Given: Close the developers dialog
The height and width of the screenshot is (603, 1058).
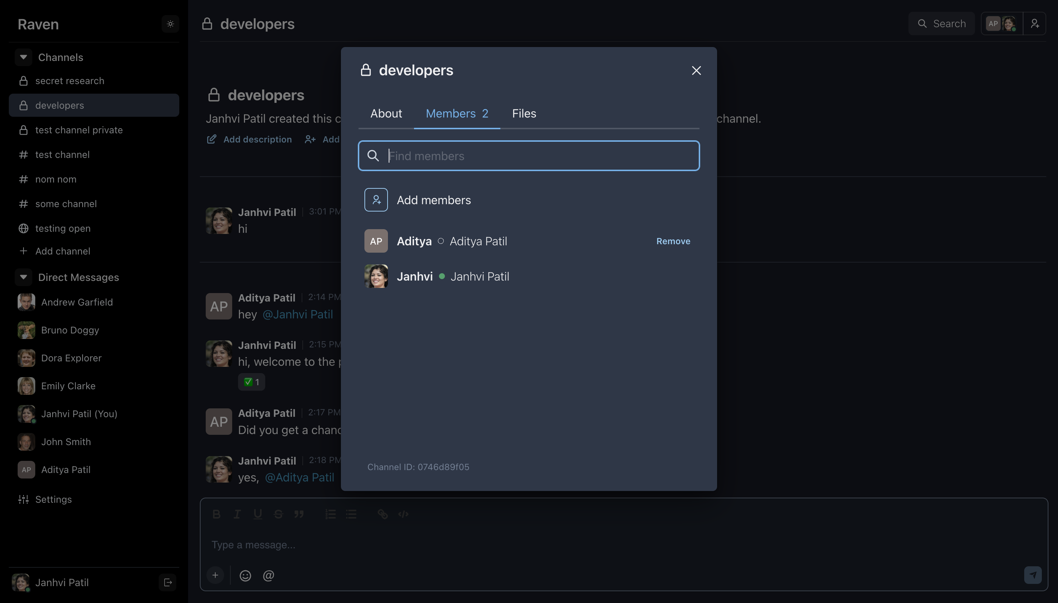Looking at the screenshot, I should 696,71.
